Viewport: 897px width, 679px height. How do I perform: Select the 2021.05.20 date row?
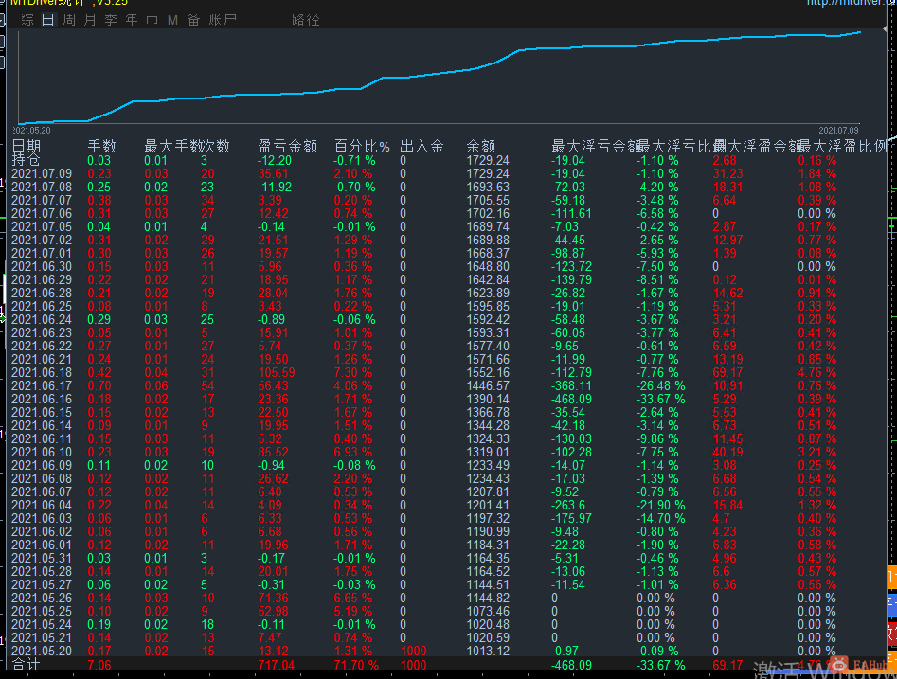[x=42, y=651]
